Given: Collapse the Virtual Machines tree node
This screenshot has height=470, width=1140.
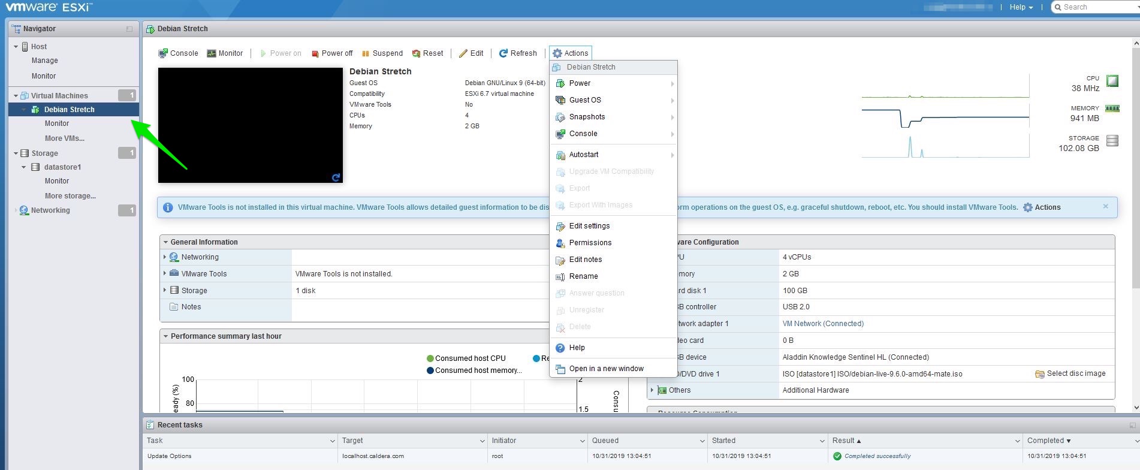Looking at the screenshot, I should (16, 96).
